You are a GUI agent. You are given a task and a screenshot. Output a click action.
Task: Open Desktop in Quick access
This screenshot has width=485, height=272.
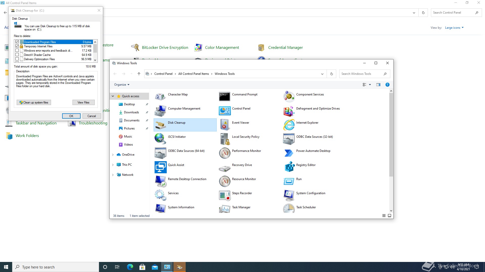pos(129,104)
